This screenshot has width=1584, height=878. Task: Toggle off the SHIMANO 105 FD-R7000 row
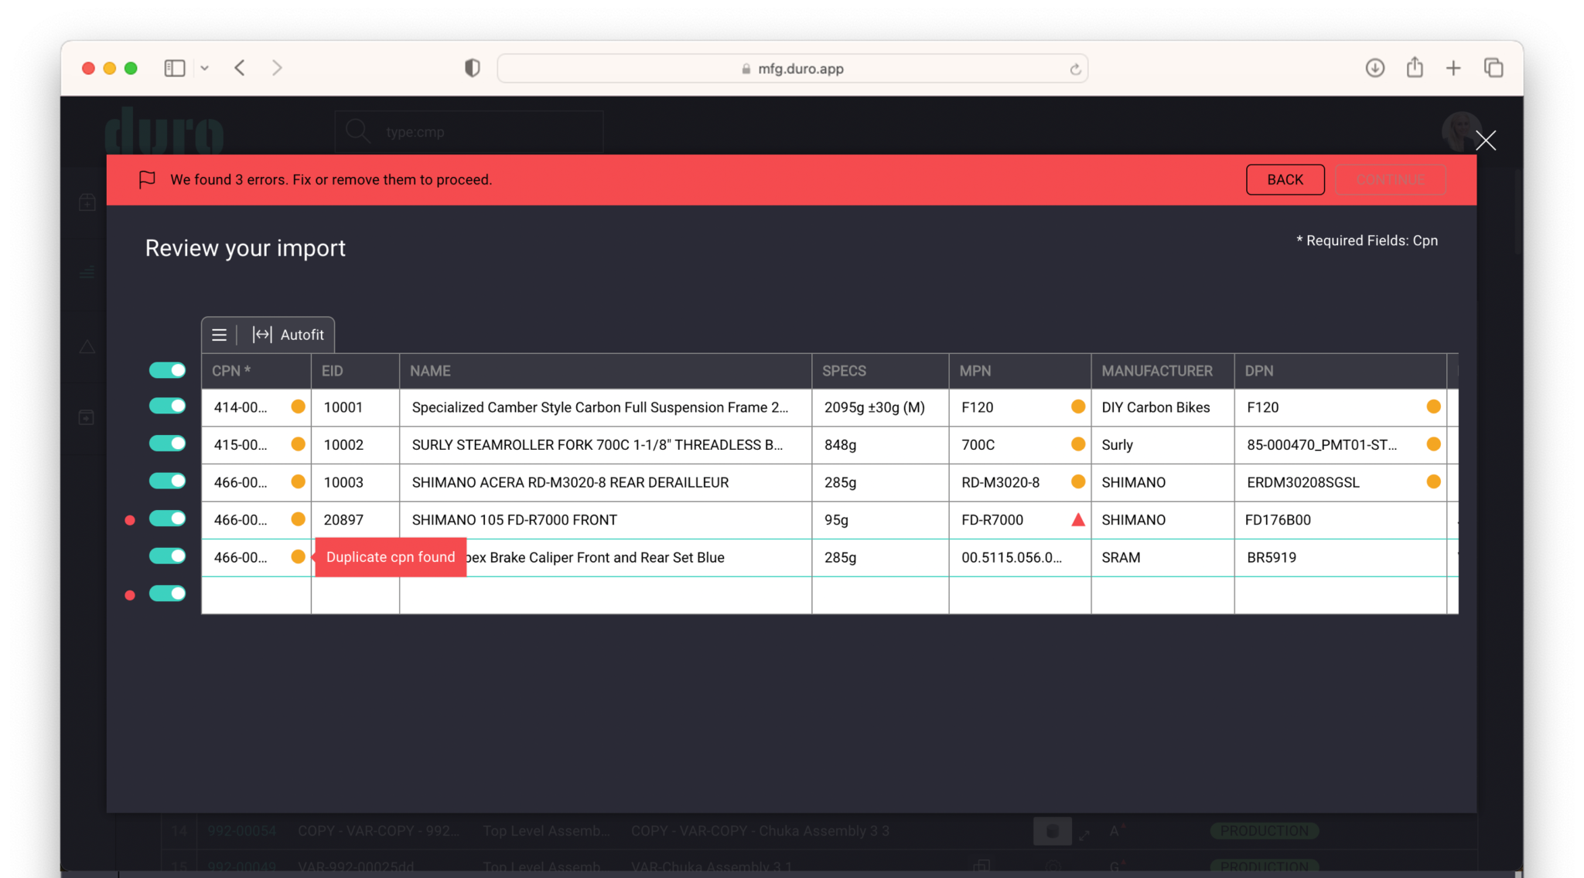pos(167,519)
